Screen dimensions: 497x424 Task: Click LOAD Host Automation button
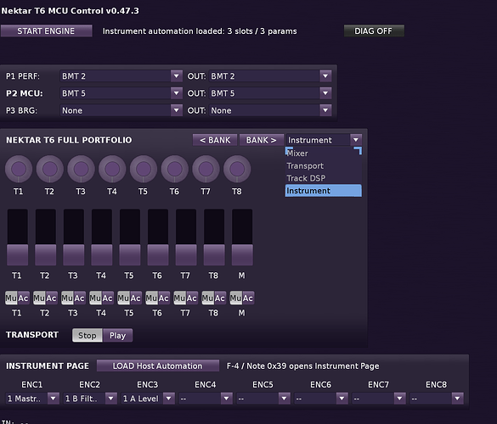(x=157, y=365)
